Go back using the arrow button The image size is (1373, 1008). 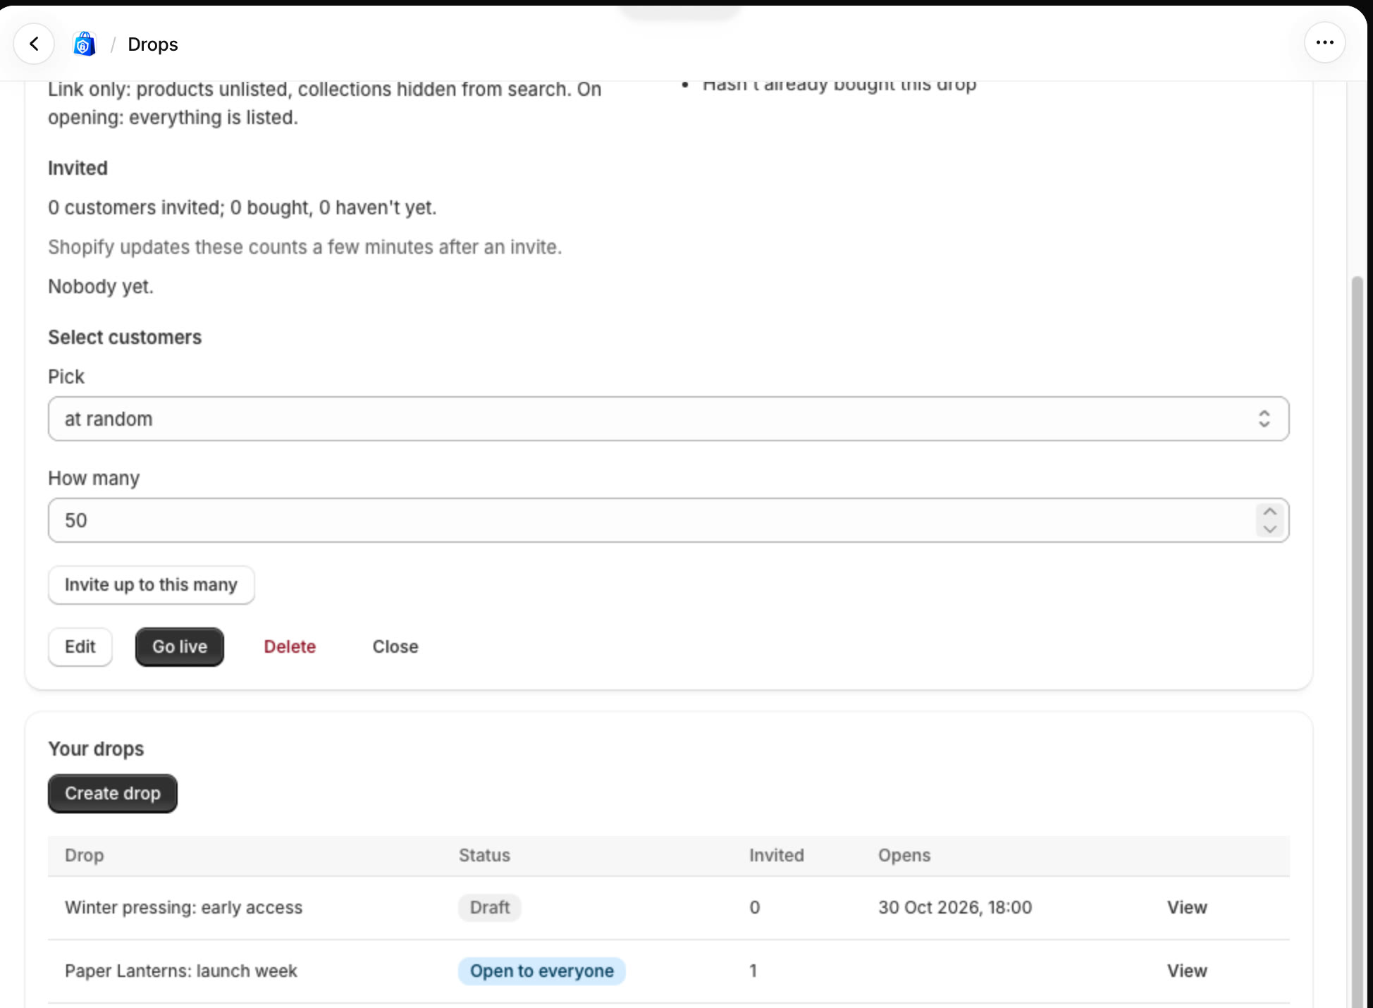point(34,44)
